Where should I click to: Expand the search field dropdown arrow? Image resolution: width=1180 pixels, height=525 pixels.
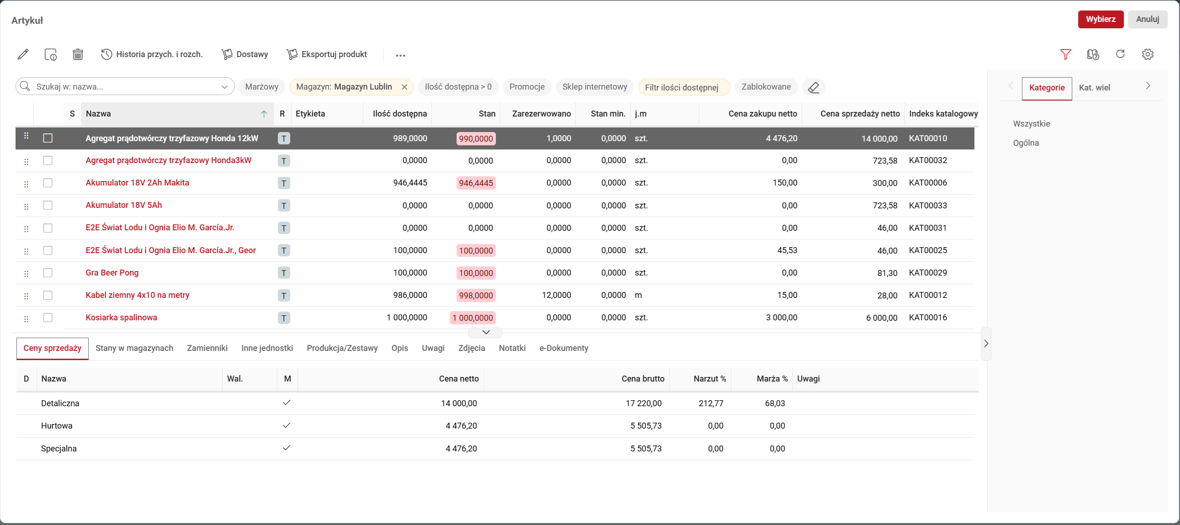pyautogui.click(x=224, y=86)
